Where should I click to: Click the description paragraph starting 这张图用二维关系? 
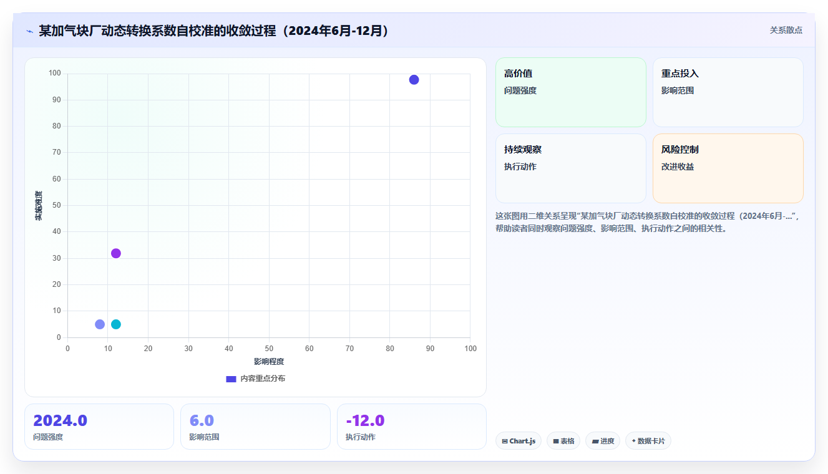(648, 222)
